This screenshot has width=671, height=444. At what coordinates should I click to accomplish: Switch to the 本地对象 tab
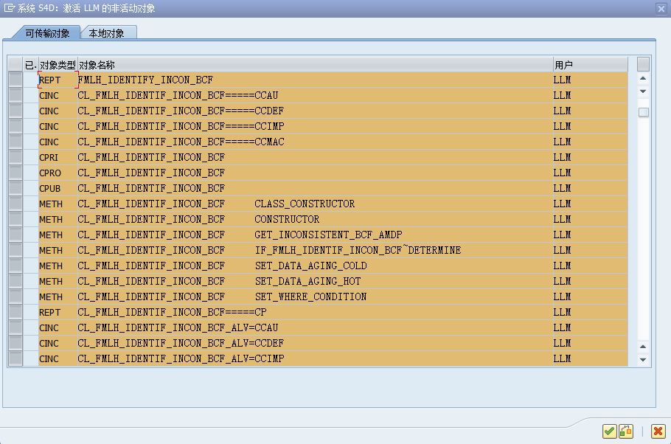pyautogui.click(x=107, y=33)
